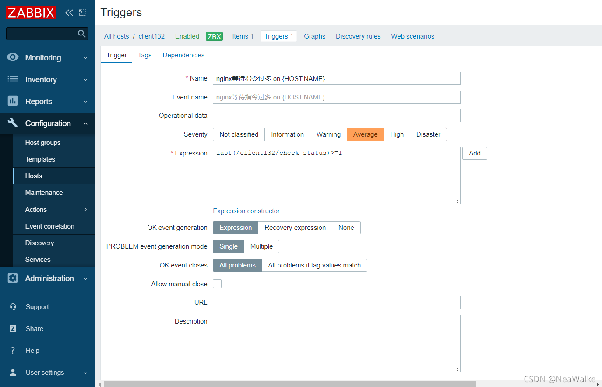Select Average severity
This screenshot has height=387, width=602.
(x=366, y=134)
